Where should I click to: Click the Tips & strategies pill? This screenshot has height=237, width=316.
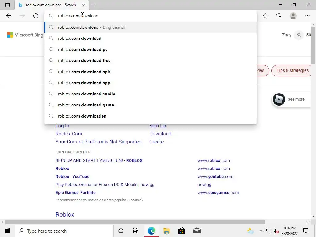292,71
